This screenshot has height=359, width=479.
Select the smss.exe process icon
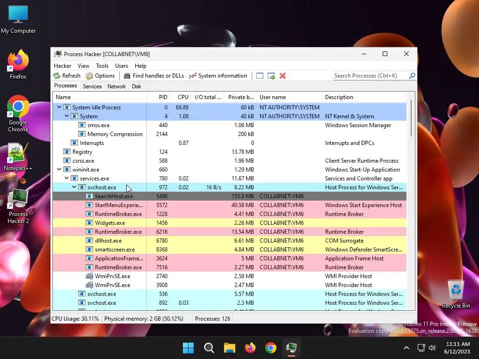(x=81, y=125)
